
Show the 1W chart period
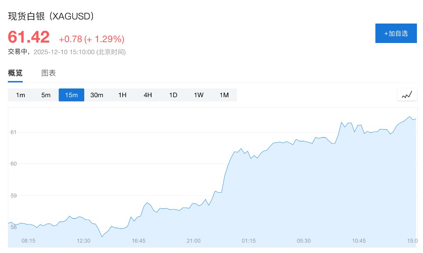199,95
